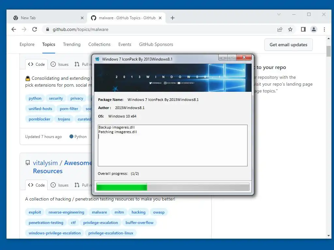This screenshot has width=334, height=250.
Task: Open the Chrome profile avatar
Action: (x=313, y=29)
